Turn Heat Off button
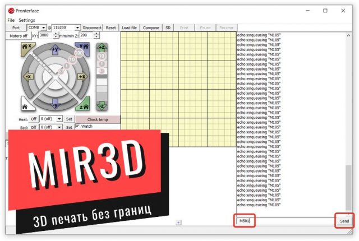The height and width of the screenshot is (241, 359). point(34,119)
